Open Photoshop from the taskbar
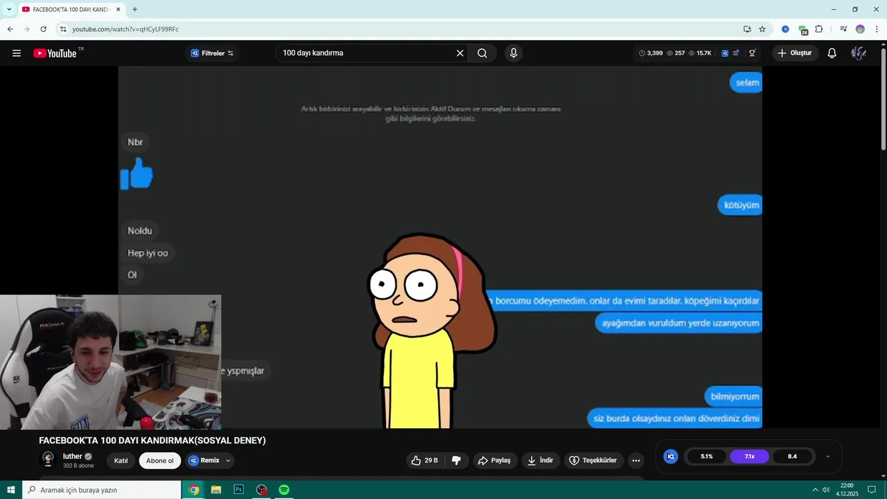This screenshot has width=887, height=499. click(x=239, y=490)
